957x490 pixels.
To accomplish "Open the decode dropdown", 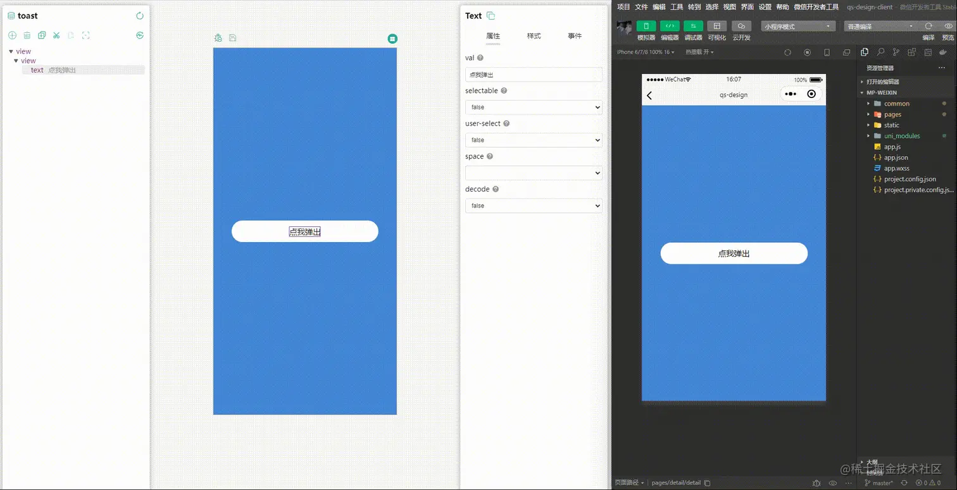I will pyautogui.click(x=534, y=206).
